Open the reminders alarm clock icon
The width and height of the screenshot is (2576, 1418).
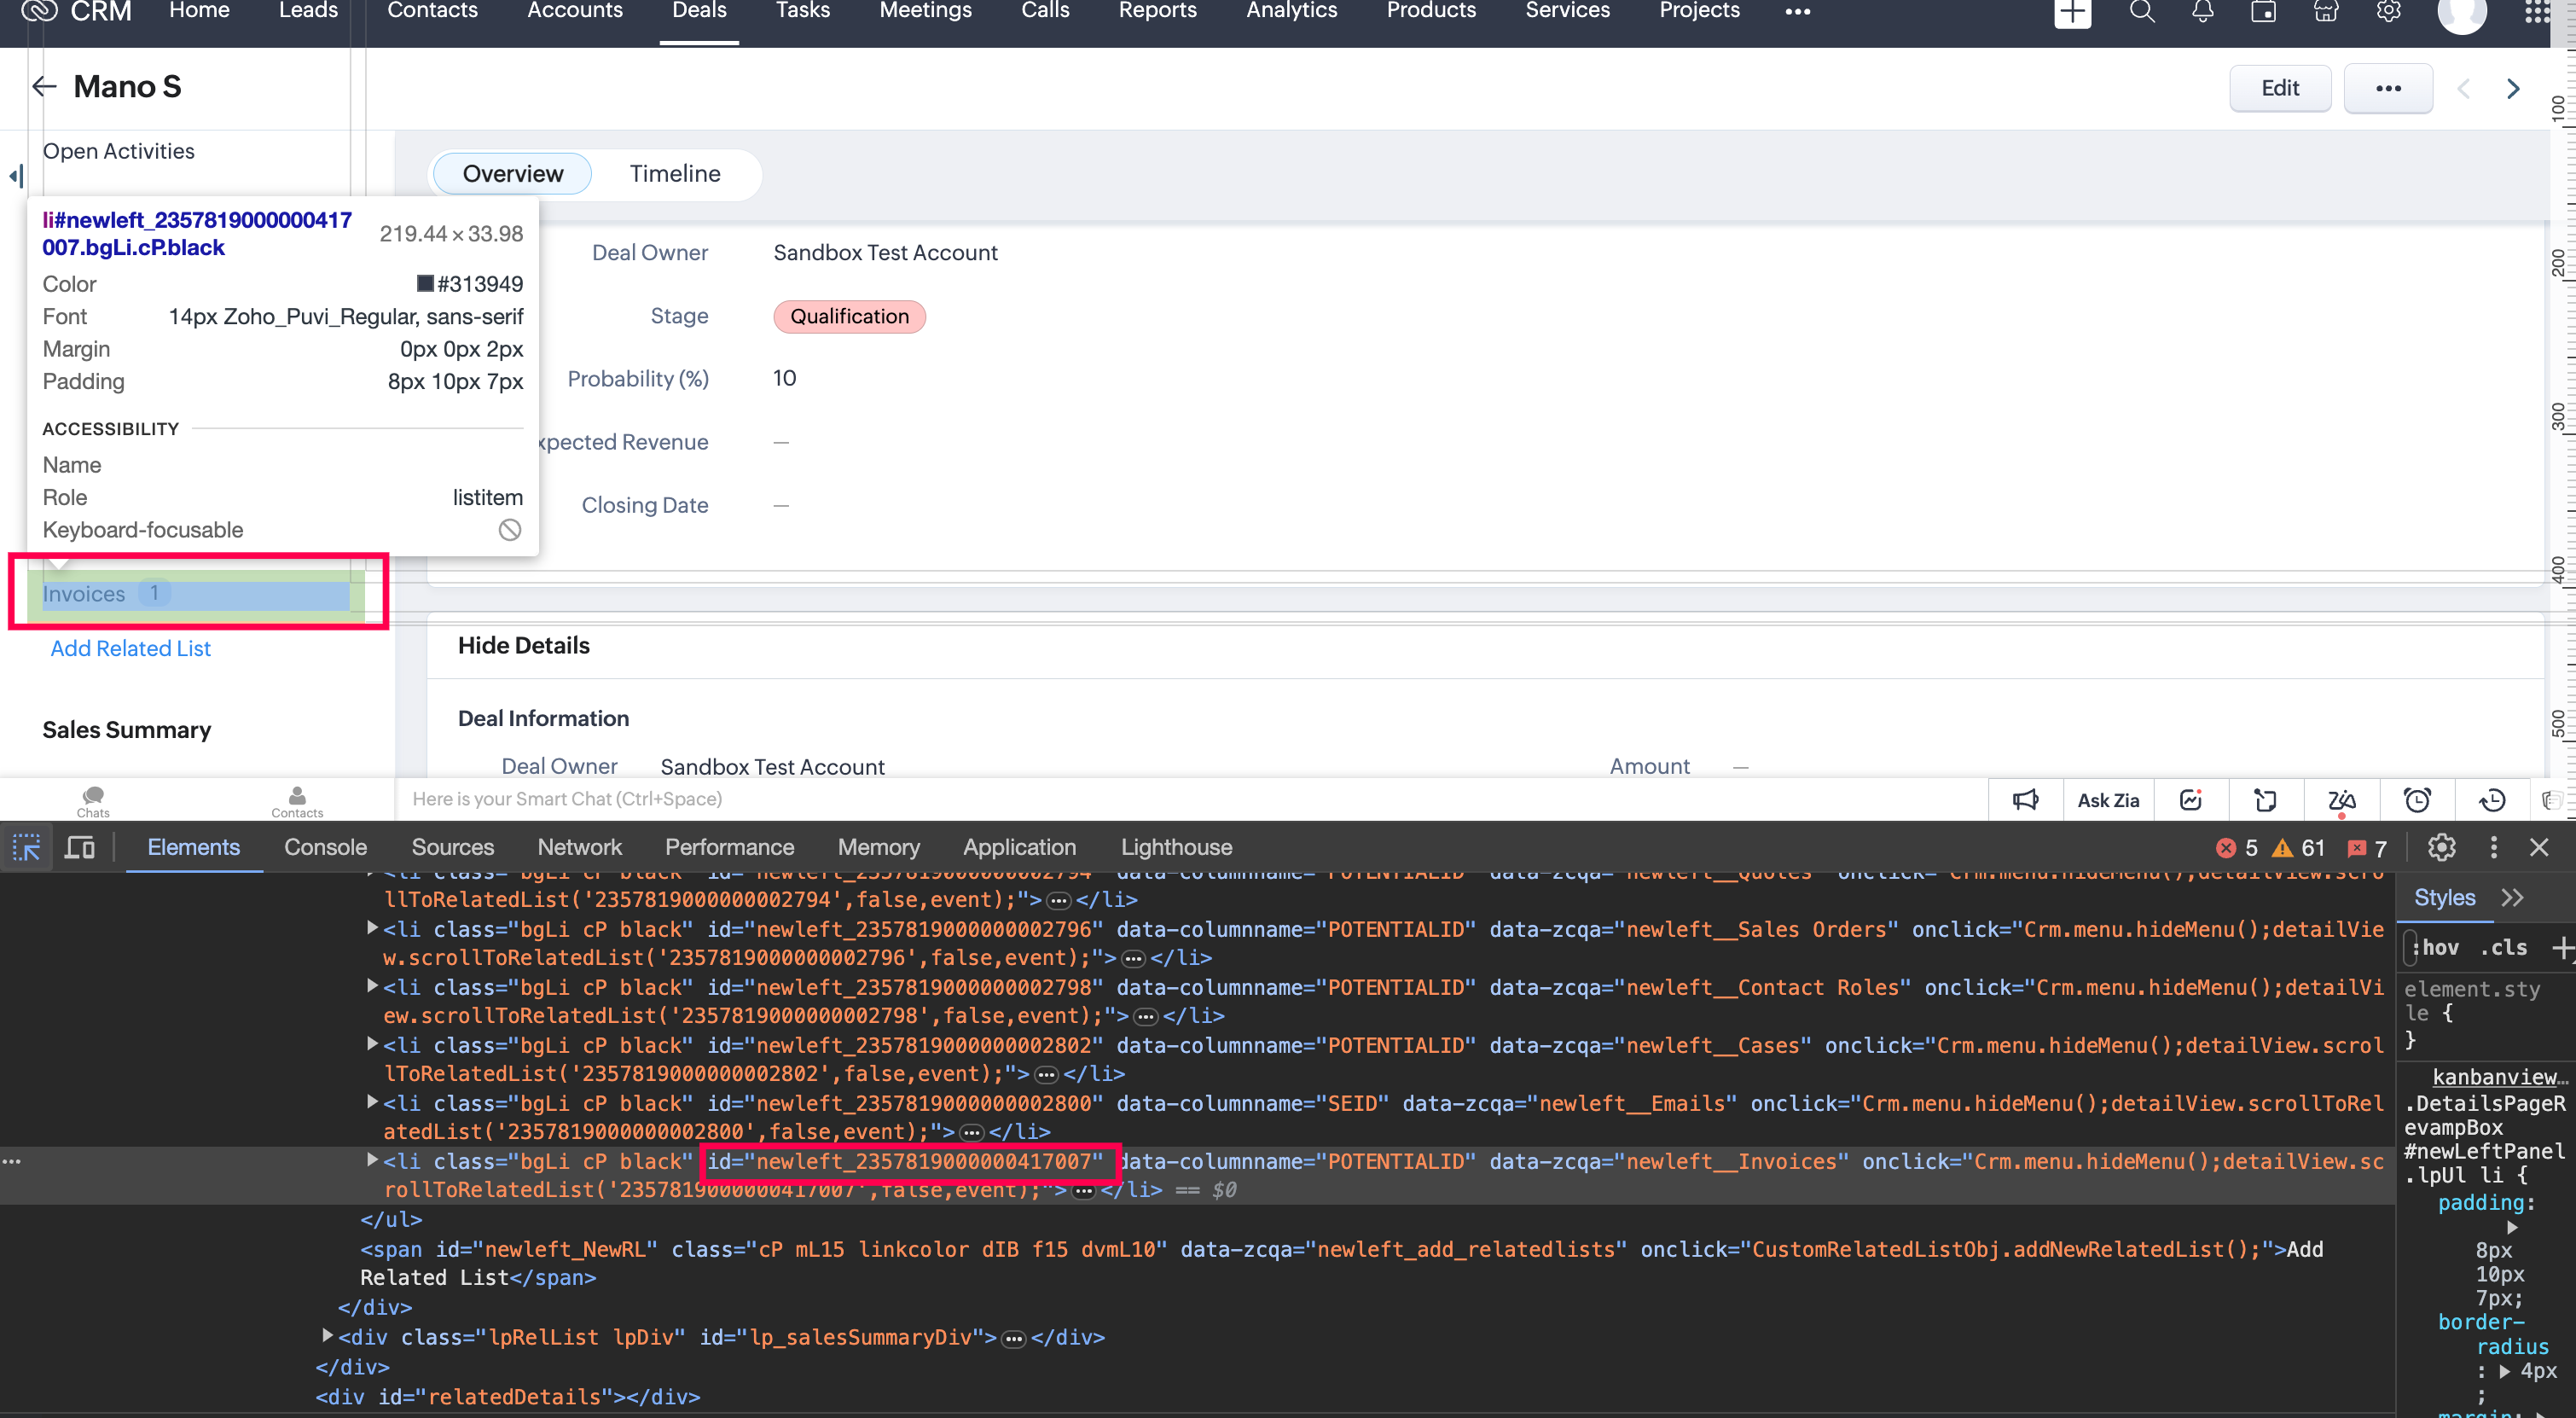click(2417, 800)
